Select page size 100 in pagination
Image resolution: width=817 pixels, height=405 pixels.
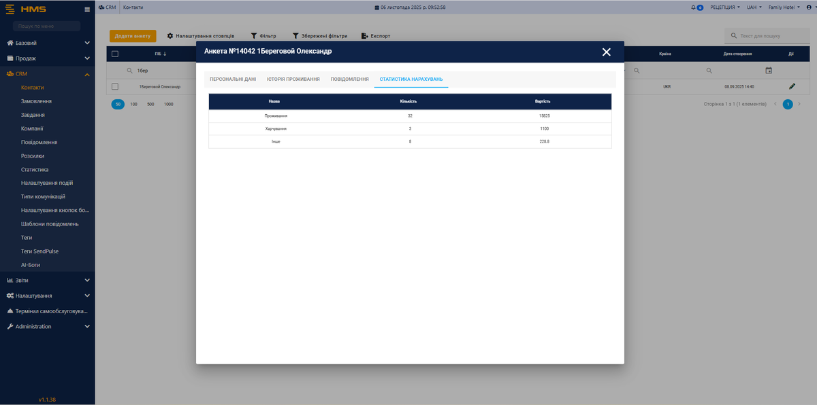coord(134,104)
